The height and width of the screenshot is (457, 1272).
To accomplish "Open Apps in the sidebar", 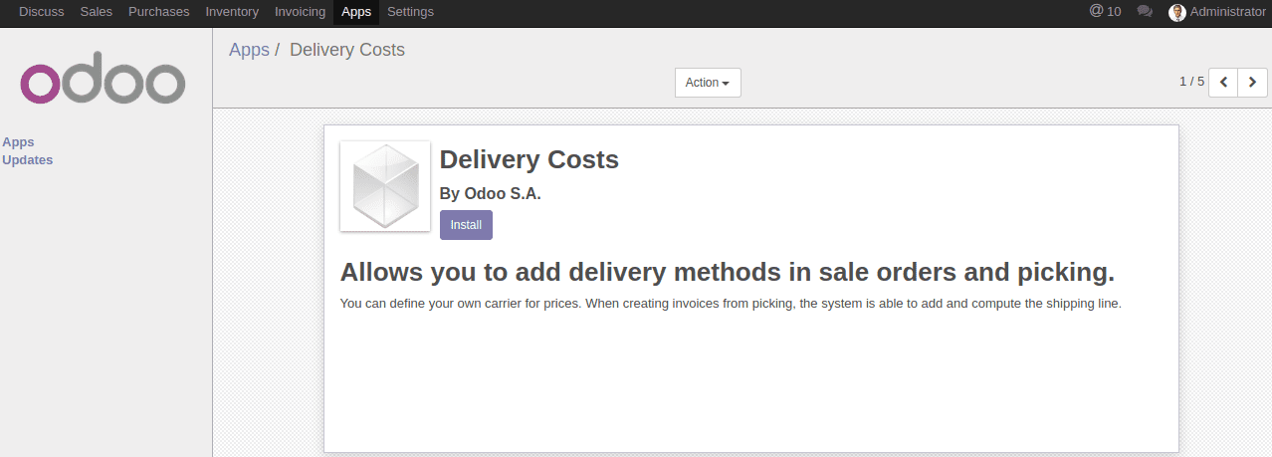I will point(18,142).
